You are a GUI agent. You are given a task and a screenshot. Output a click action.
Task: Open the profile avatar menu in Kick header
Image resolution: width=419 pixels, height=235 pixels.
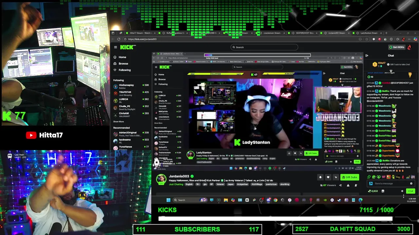pos(409,47)
